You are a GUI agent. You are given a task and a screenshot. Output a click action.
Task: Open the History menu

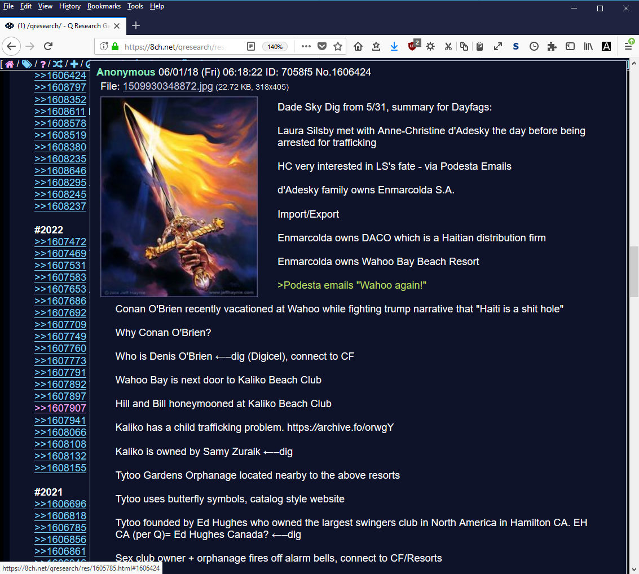70,6
